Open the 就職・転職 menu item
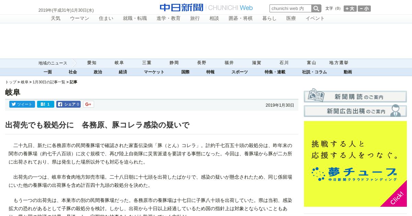Image resolution: width=412 pixels, height=216 pixels. coord(135,19)
